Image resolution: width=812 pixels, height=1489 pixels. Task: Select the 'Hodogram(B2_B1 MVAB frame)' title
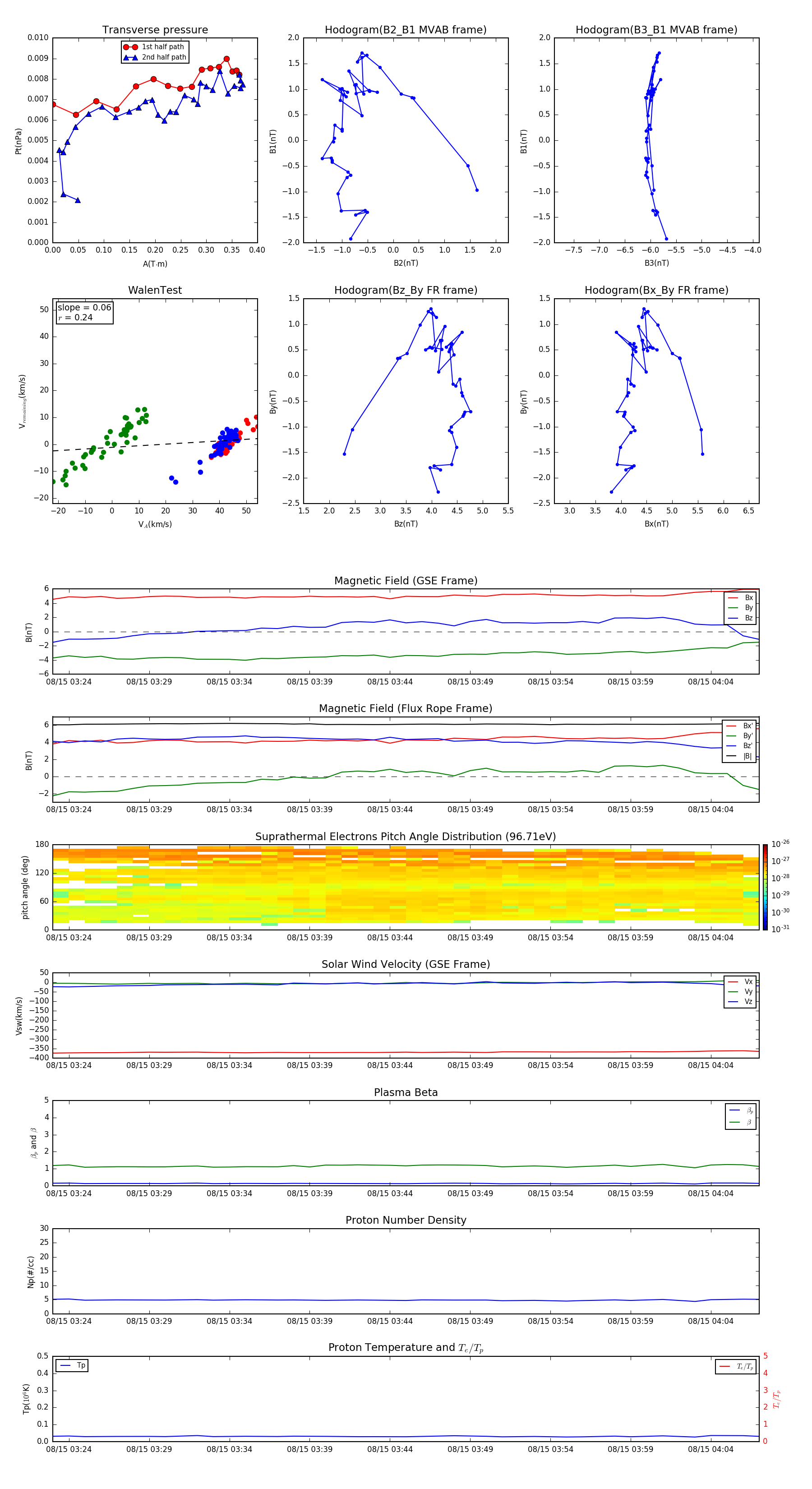[406, 30]
